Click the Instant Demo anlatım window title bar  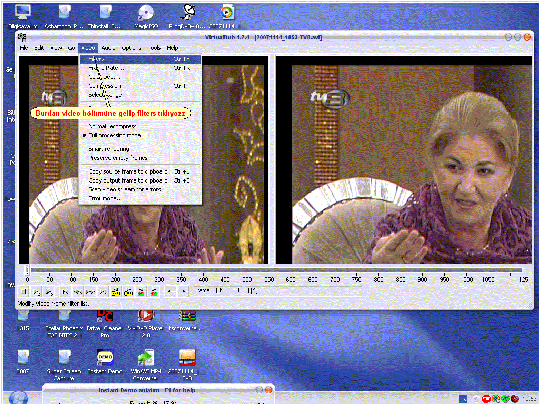[x=158, y=390]
